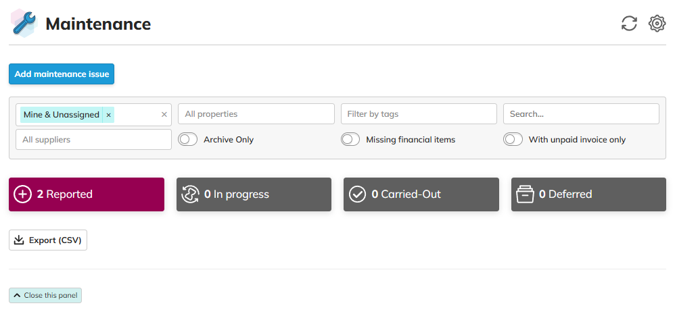Remove the Mine & Unassigned tag
The image size is (675, 316).
point(108,115)
